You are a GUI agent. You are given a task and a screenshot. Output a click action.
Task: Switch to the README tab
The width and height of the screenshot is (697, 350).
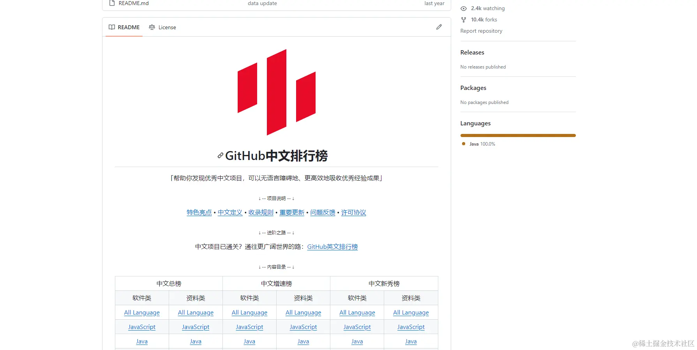(124, 27)
